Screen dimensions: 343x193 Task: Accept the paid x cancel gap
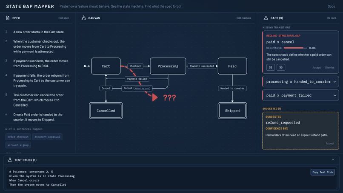coord(316,67)
